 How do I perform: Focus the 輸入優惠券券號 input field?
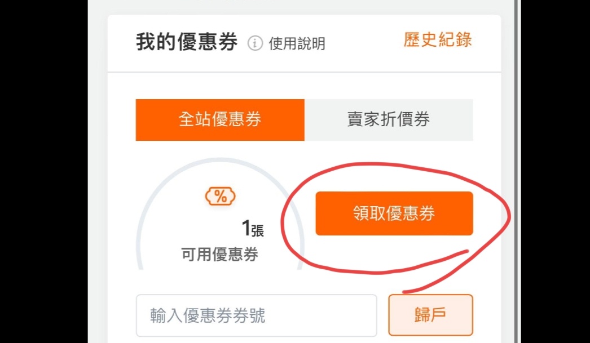click(256, 315)
